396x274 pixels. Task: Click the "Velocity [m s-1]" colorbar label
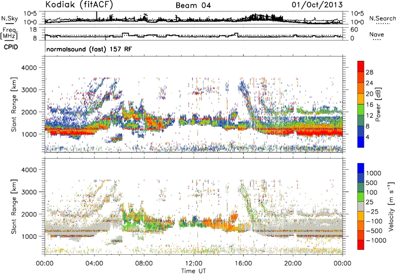[391, 206]
